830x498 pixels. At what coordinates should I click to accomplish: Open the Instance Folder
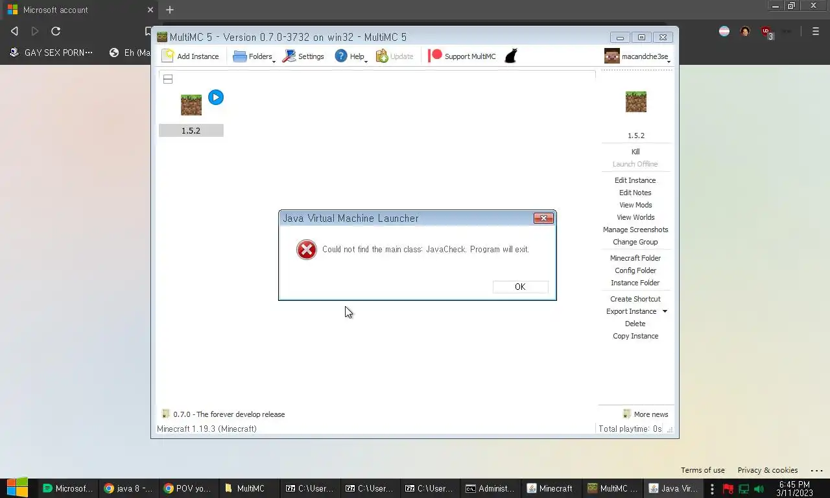click(635, 283)
